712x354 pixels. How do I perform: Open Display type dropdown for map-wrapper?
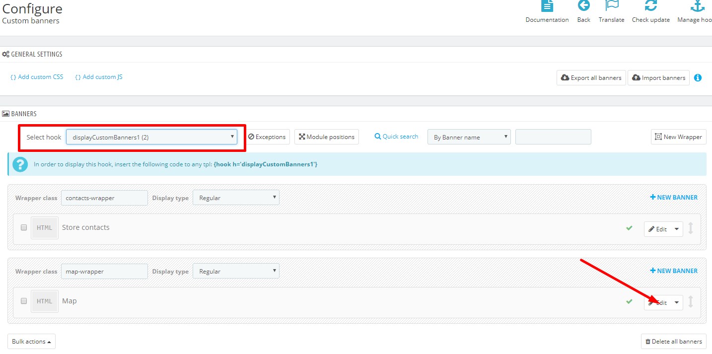(236, 271)
